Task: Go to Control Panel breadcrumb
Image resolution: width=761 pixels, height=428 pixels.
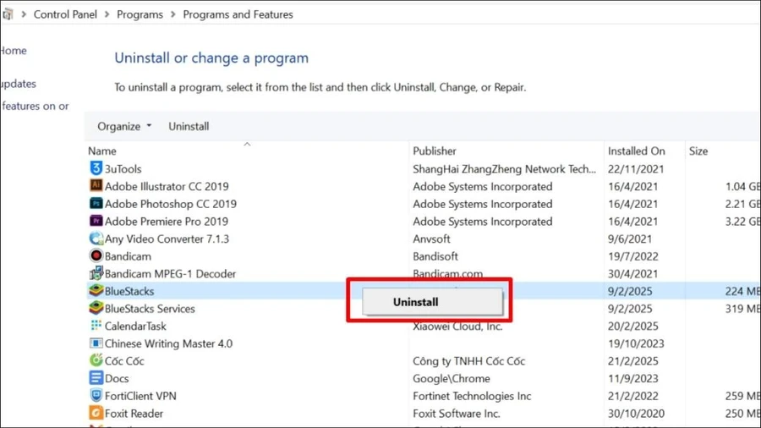Action: point(65,14)
